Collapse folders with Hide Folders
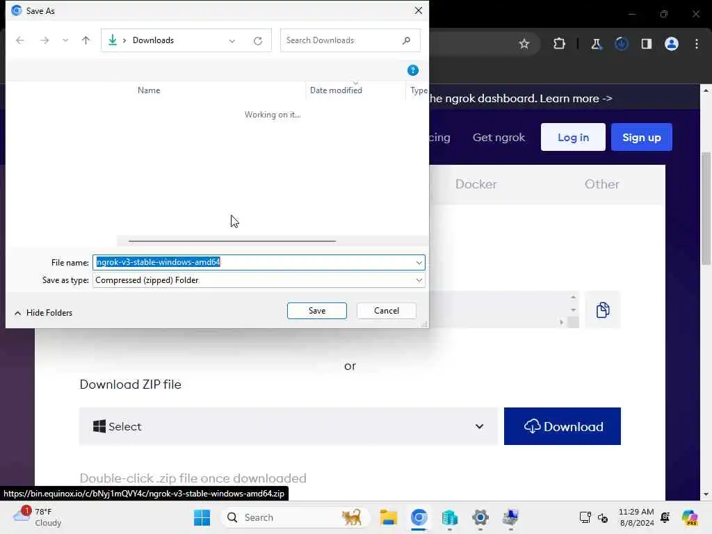712x534 pixels. 44,313
